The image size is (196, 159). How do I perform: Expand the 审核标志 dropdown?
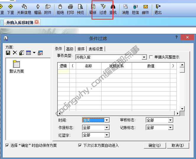[x=170, y=120]
